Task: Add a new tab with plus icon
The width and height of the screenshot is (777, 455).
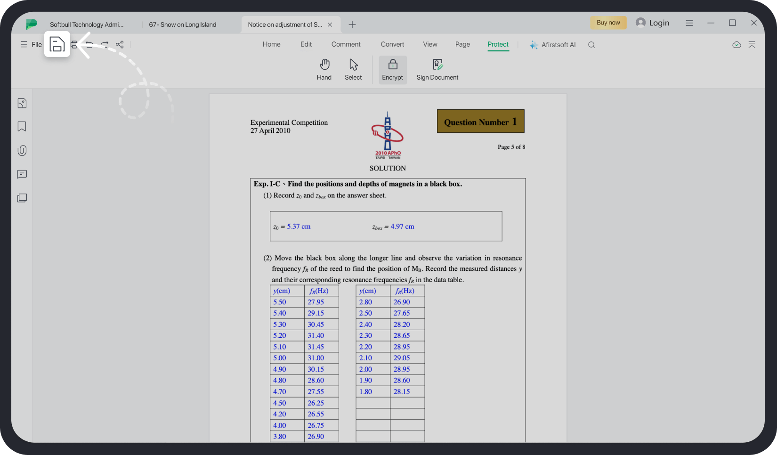Action: 352,24
